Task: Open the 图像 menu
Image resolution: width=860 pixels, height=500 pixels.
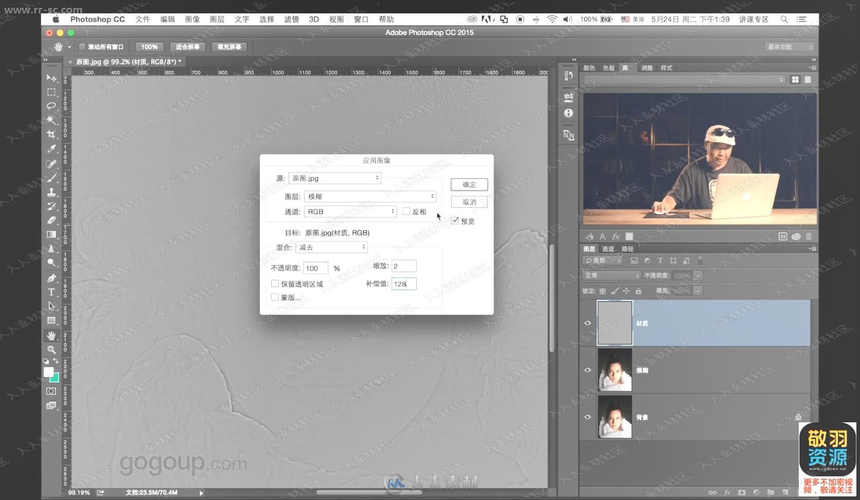Action: tap(192, 19)
